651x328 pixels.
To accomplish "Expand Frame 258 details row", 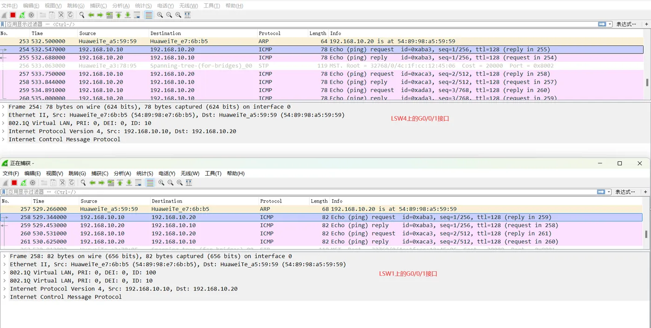I will [x=5, y=256].
